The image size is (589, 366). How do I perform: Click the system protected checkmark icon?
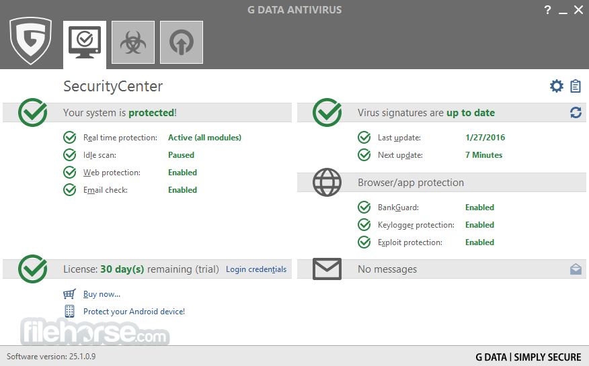(33, 113)
